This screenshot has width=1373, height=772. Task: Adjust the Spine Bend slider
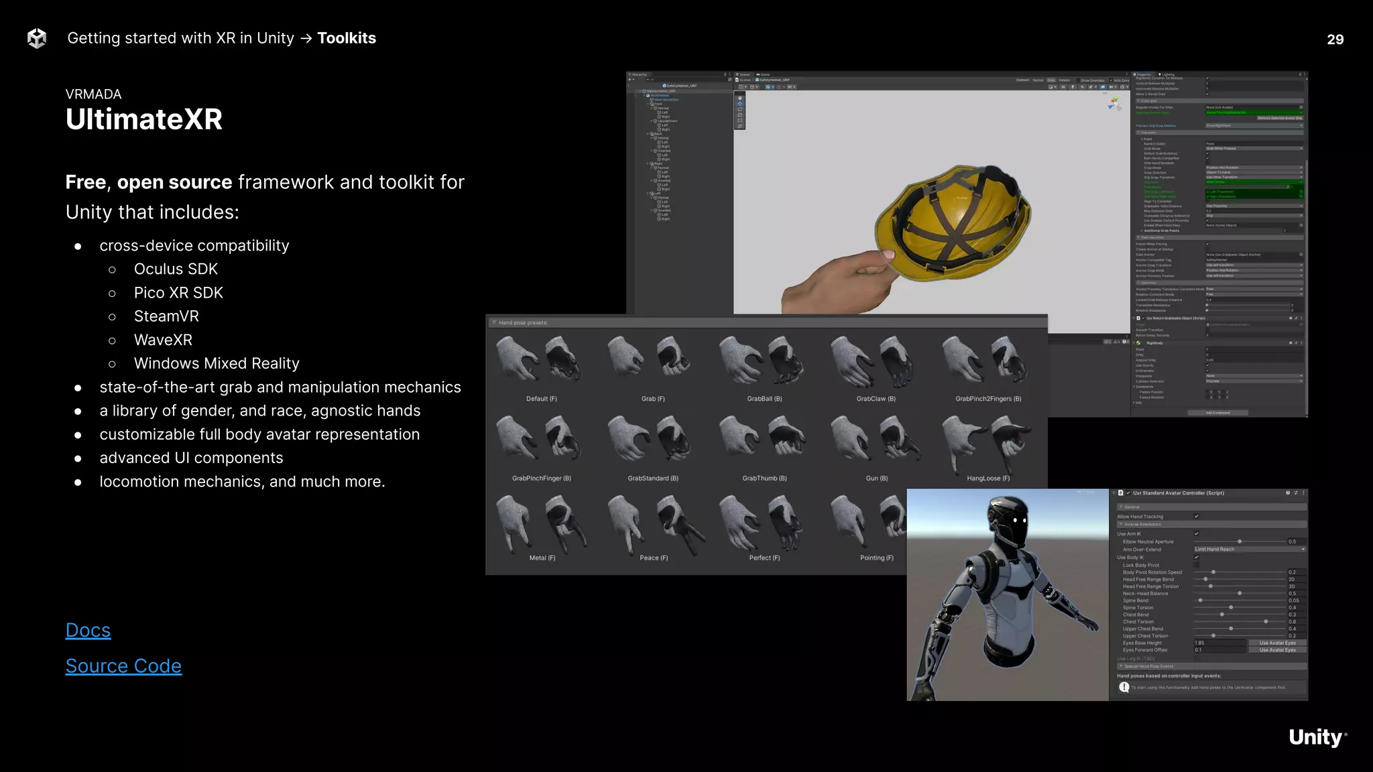tap(1239, 600)
